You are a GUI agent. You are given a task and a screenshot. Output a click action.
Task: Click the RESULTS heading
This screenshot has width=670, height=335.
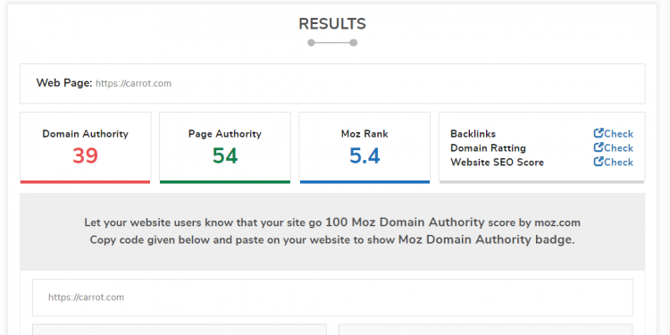point(332,24)
